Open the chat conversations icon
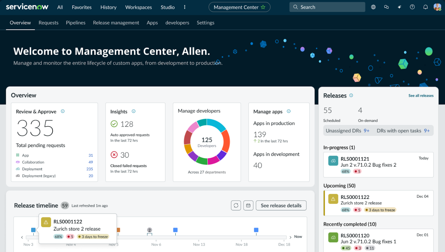The width and height of the screenshot is (445, 252). pyautogui.click(x=386, y=7)
